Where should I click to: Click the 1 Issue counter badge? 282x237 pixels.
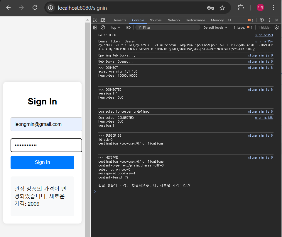[243, 28]
